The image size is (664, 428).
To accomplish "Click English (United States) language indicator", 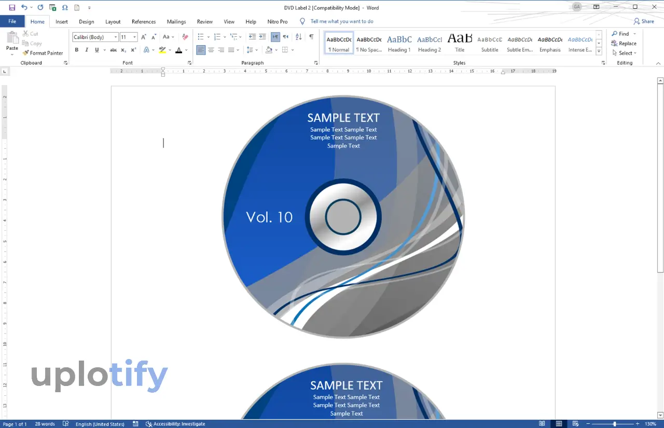I will 100,424.
